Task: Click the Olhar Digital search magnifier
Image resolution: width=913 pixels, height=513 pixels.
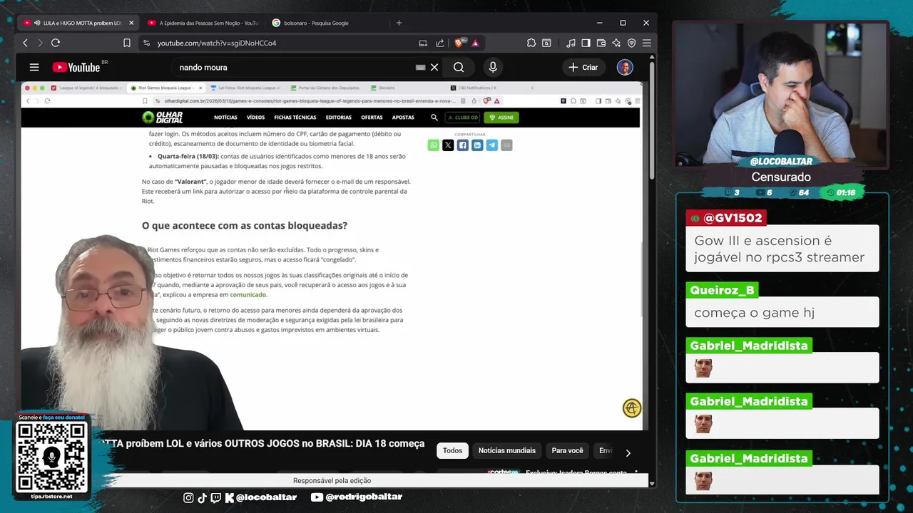Action: (434, 118)
